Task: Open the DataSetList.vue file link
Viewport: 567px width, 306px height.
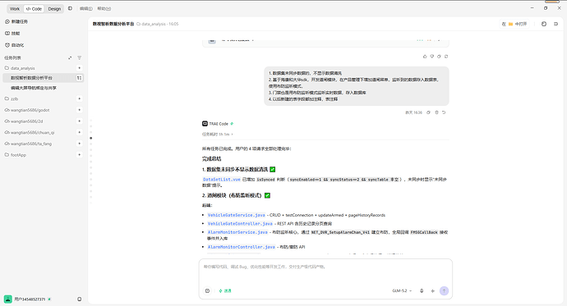Action: pos(221,180)
